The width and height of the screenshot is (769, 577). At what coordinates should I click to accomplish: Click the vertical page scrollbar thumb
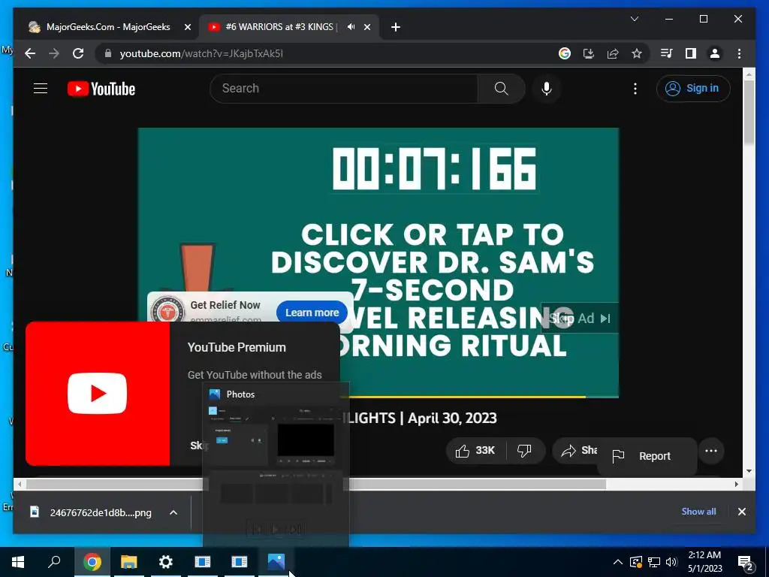tap(749, 112)
